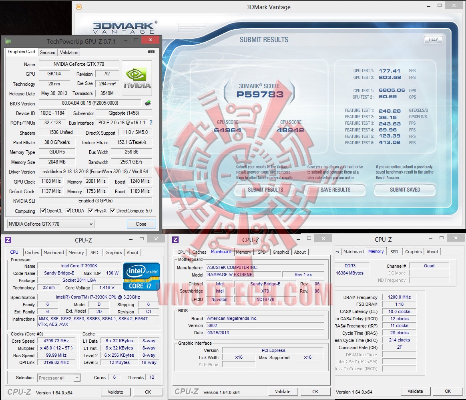Open CPU tab in the Mainboard CPU-Z window
466x400 pixels.
pos(181,252)
